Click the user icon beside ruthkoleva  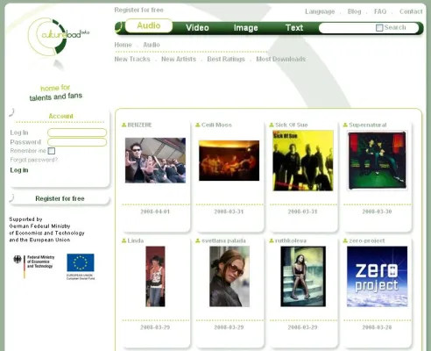point(272,240)
